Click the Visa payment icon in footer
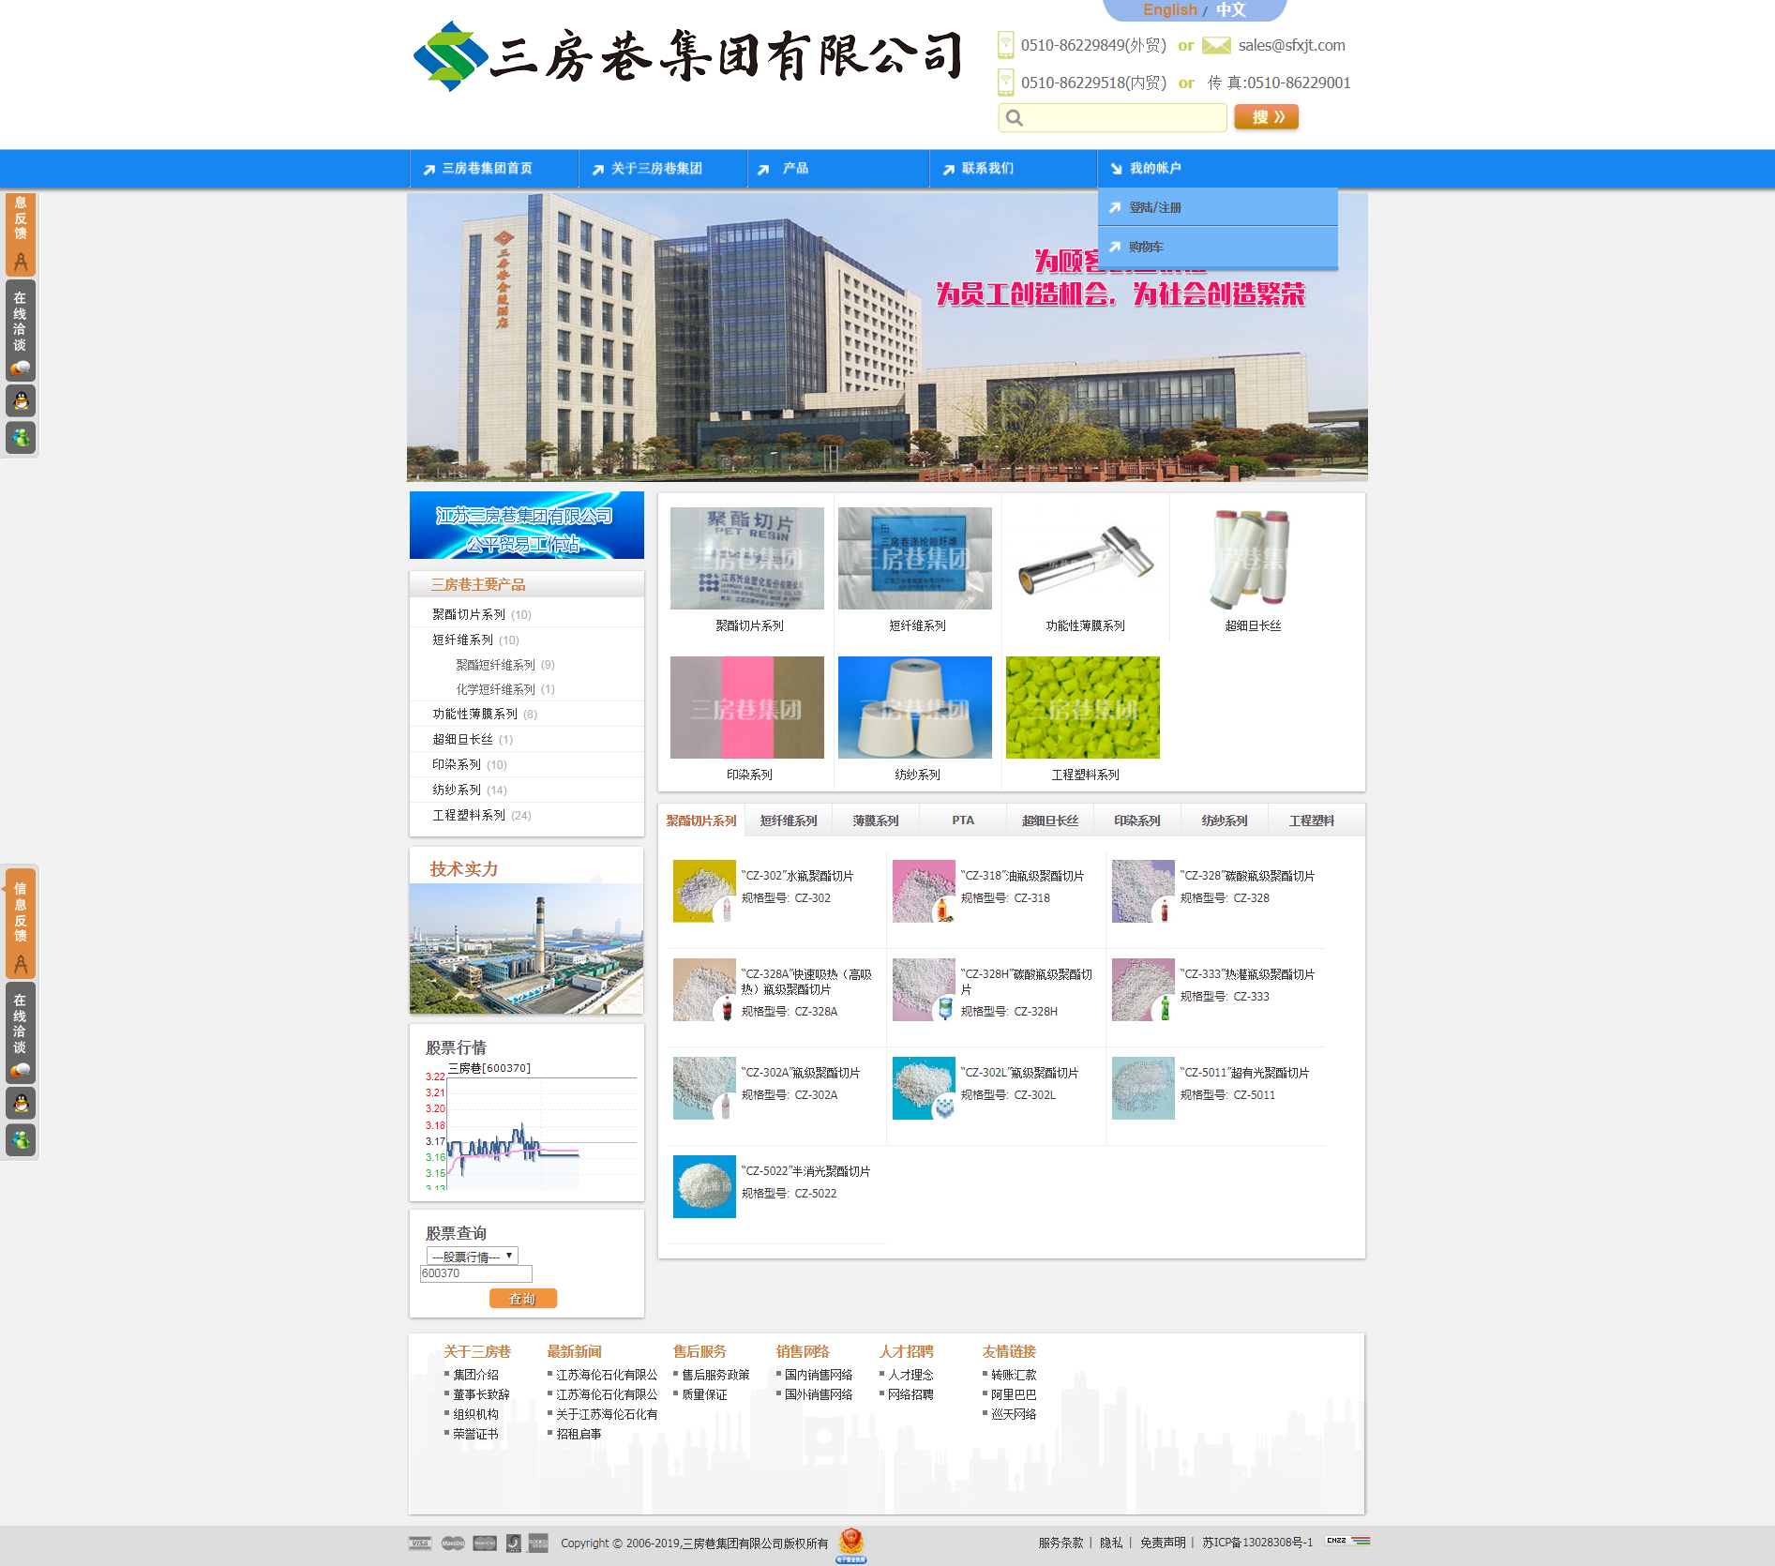 (420, 1543)
